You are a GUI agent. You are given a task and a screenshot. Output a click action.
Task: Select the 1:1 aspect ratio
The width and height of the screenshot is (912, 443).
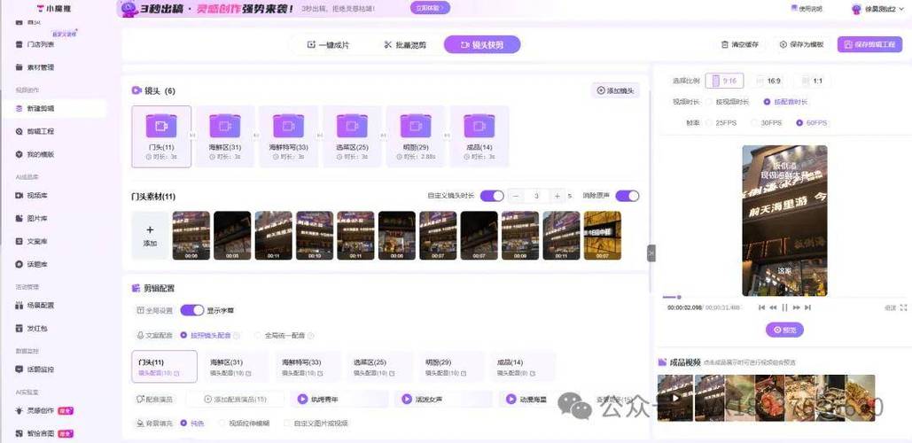[x=812, y=81]
